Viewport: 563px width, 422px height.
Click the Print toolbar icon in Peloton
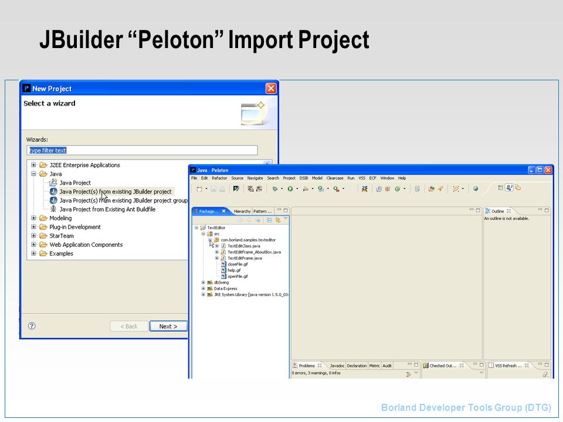(222, 189)
